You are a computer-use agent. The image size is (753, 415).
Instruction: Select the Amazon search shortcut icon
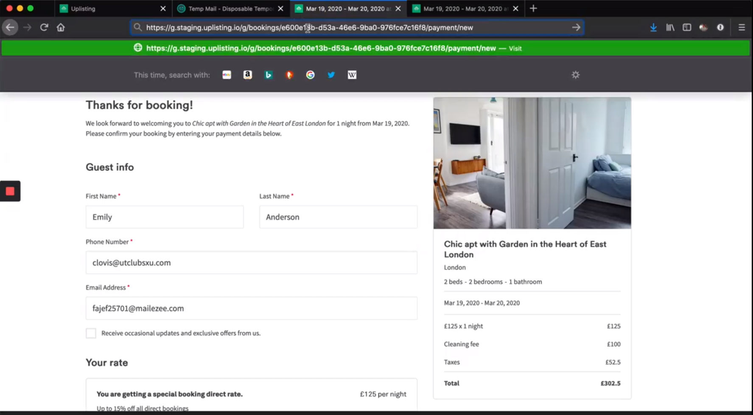[248, 75]
